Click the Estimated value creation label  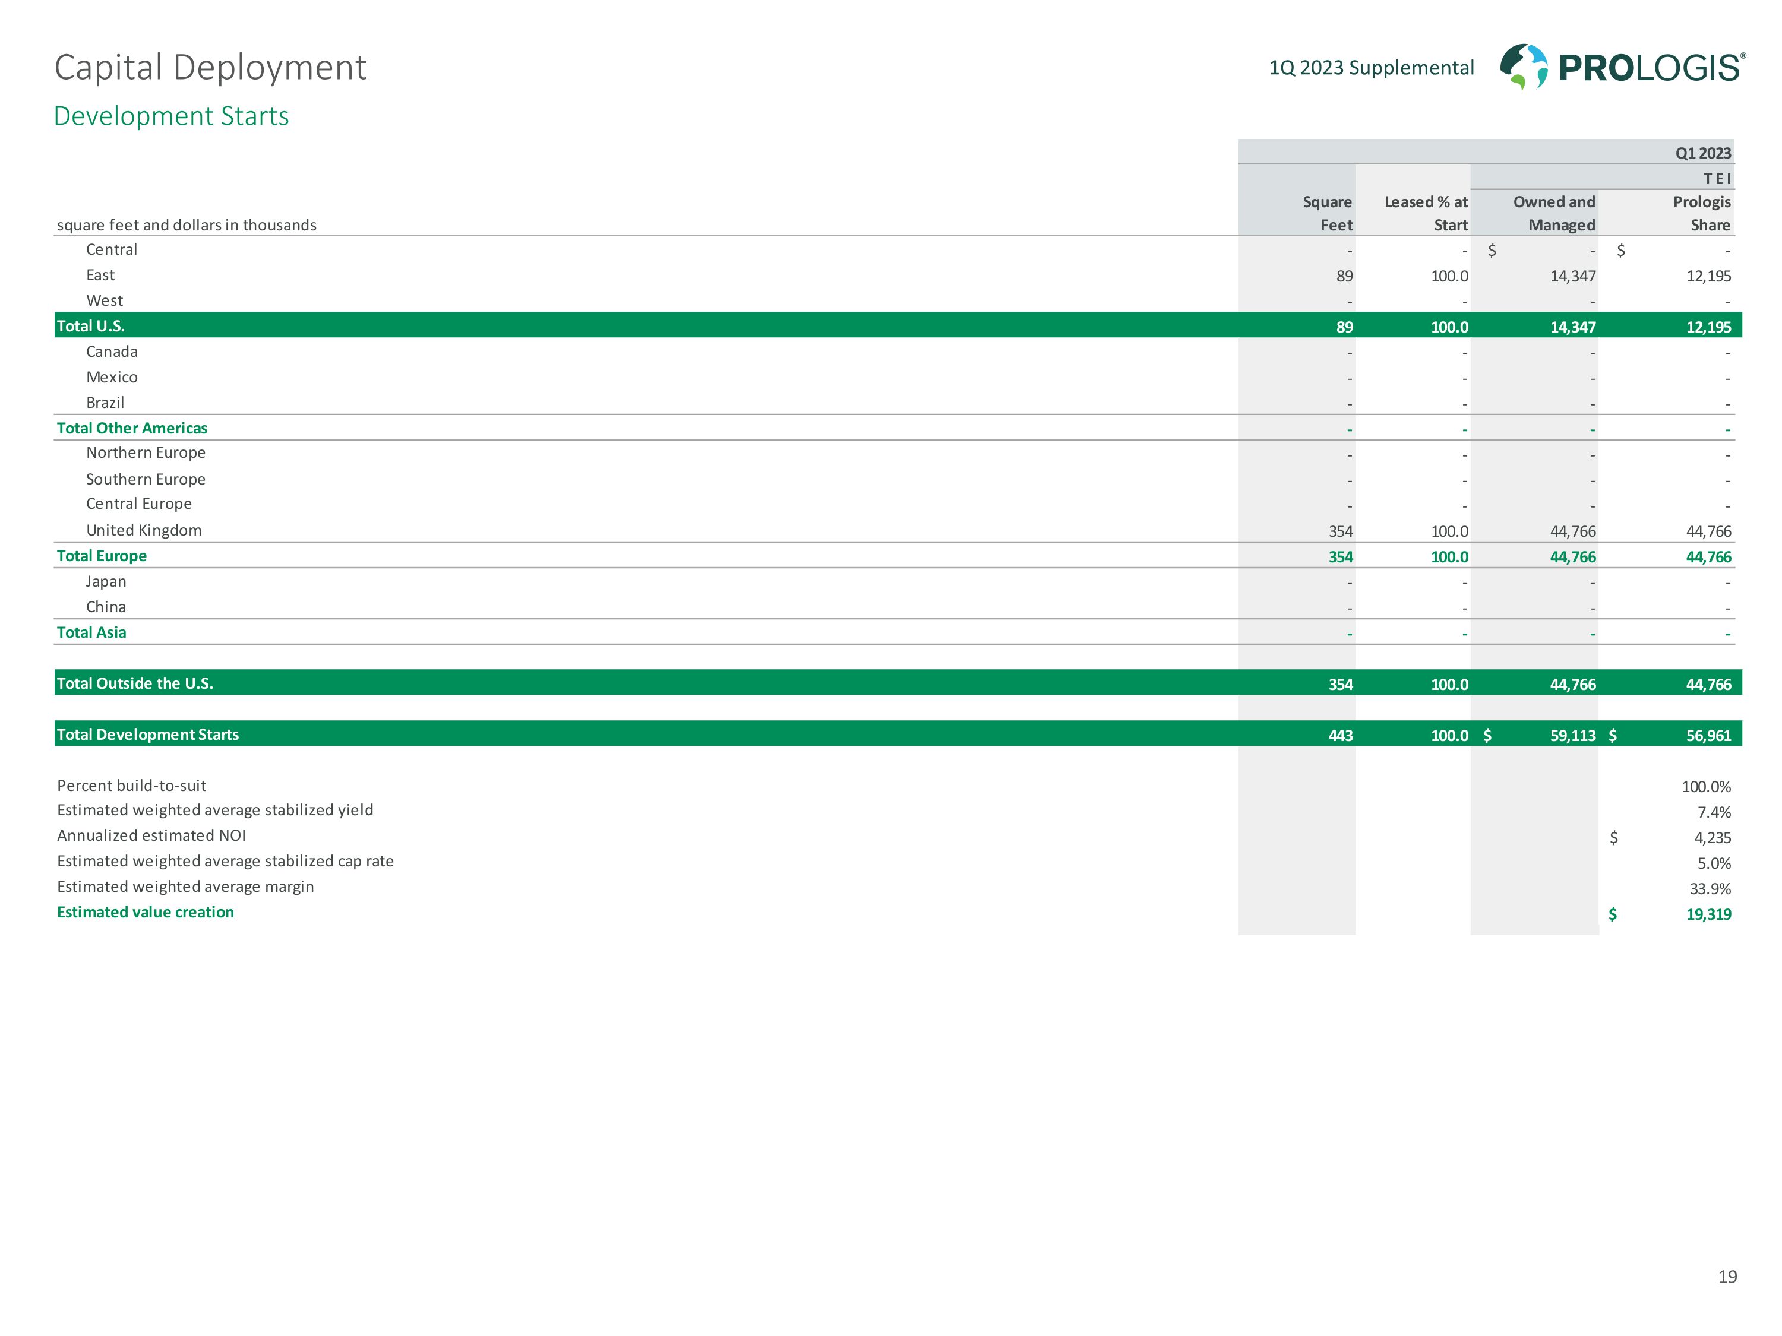coord(145,913)
